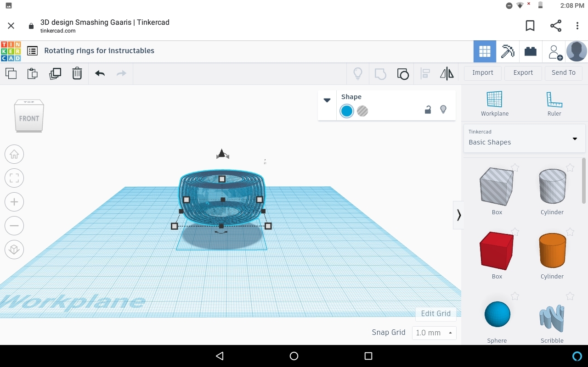Choose the Solid blue color swatch
This screenshot has width=588, height=367.
coord(347,111)
